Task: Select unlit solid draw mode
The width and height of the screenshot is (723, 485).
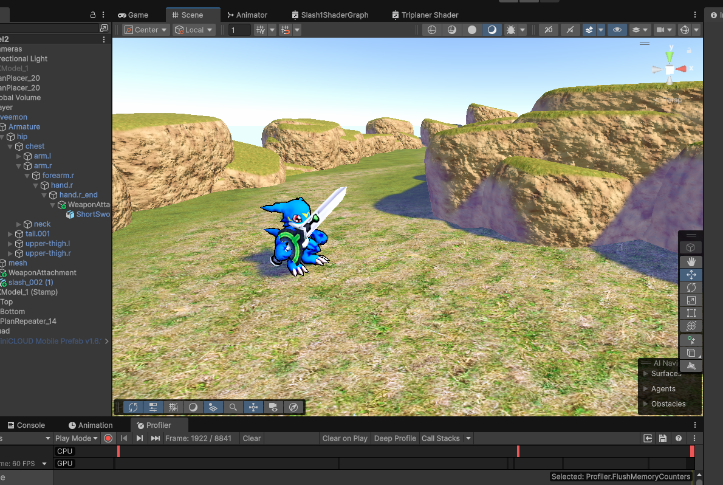Action: pyautogui.click(x=471, y=30)
